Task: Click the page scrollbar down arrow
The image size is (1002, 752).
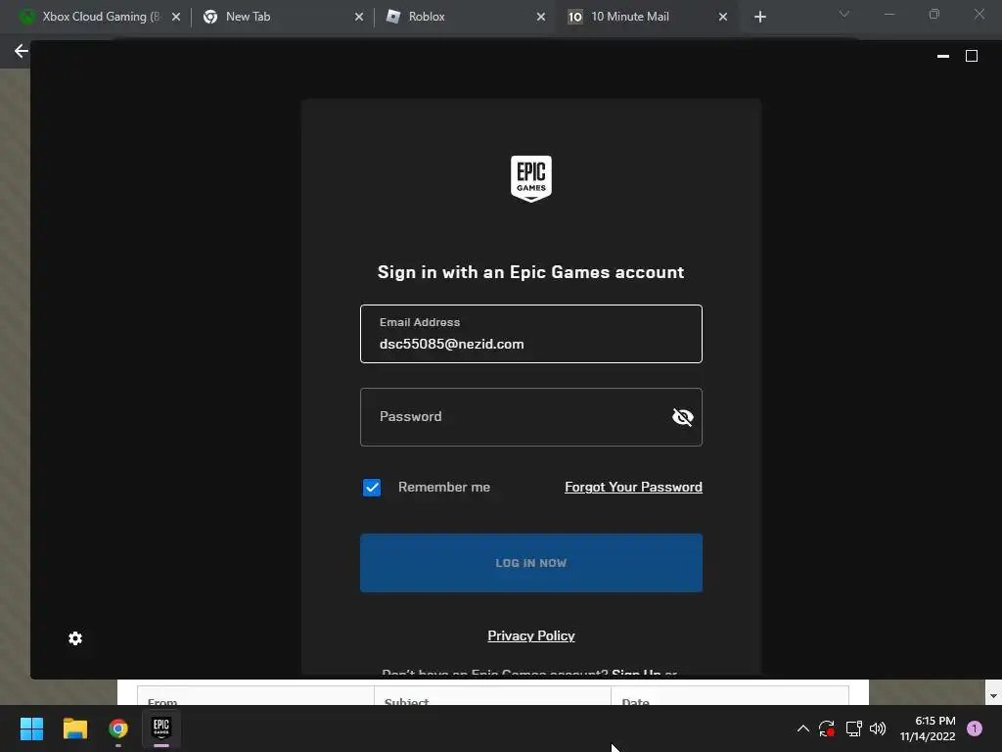Action: [x=993, y=696]
